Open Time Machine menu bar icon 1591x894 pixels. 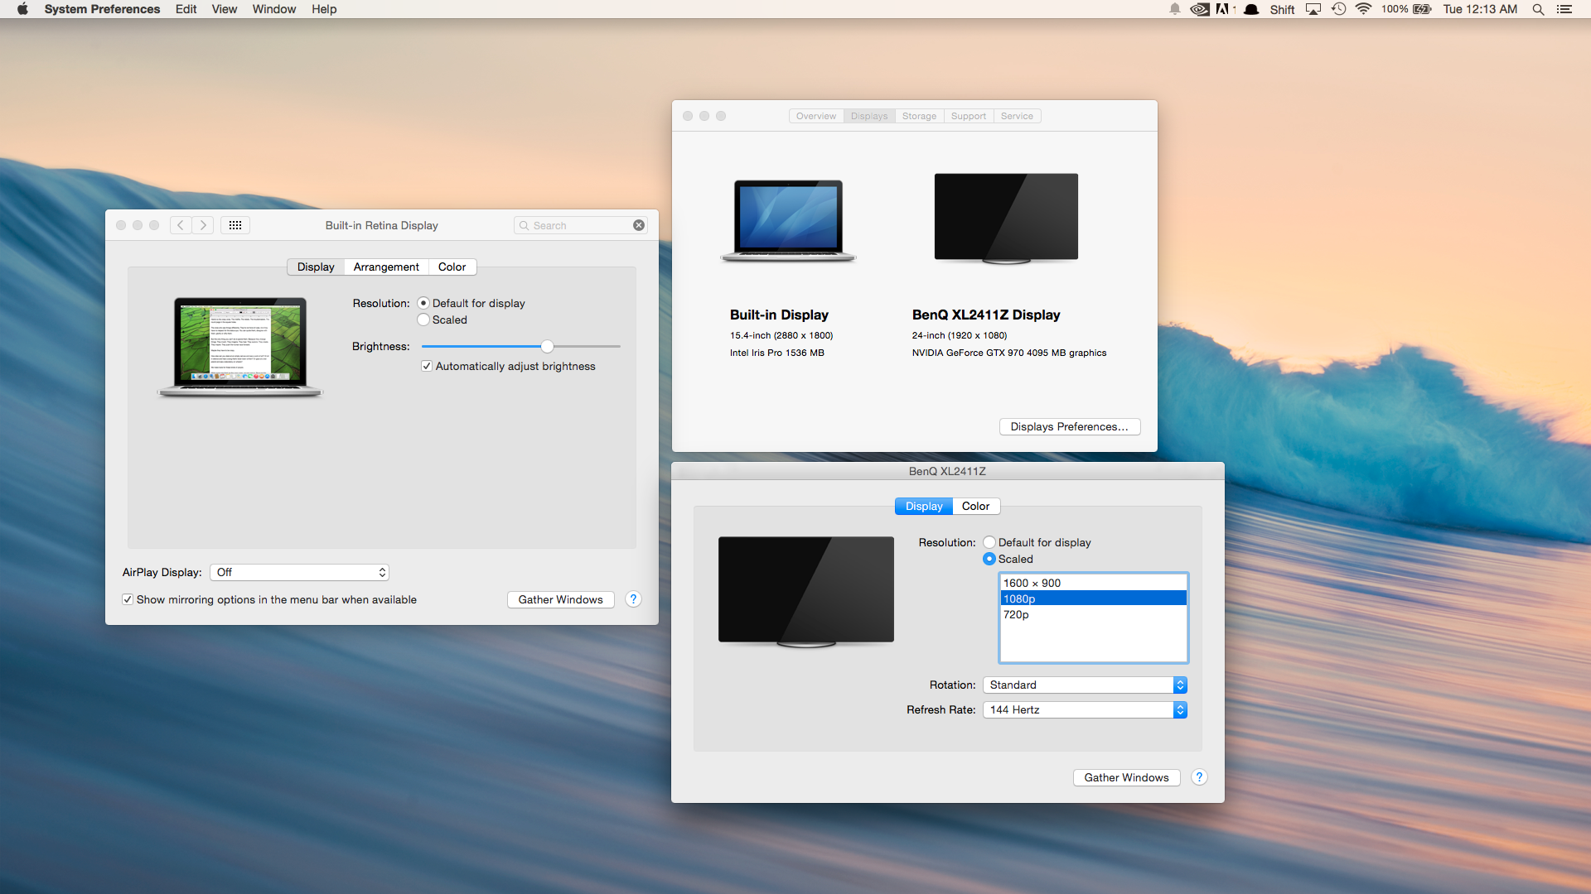pos(1338,9)
